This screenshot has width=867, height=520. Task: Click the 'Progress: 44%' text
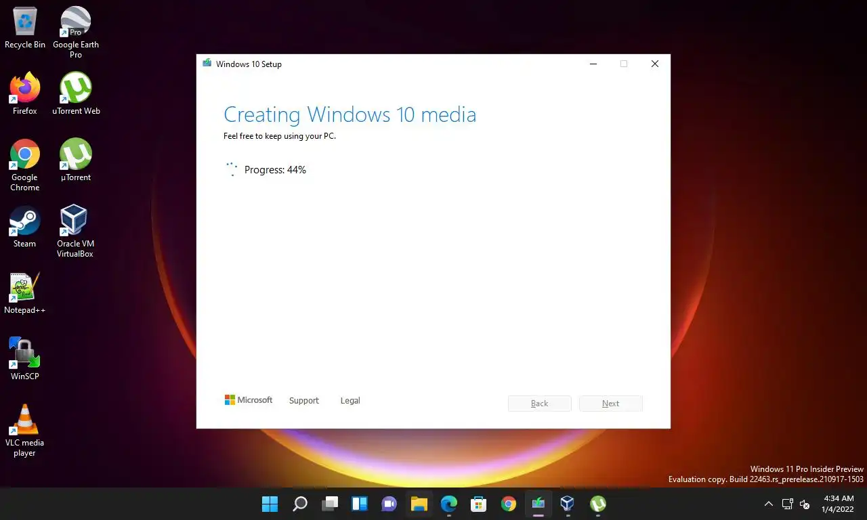pos(275,170)
